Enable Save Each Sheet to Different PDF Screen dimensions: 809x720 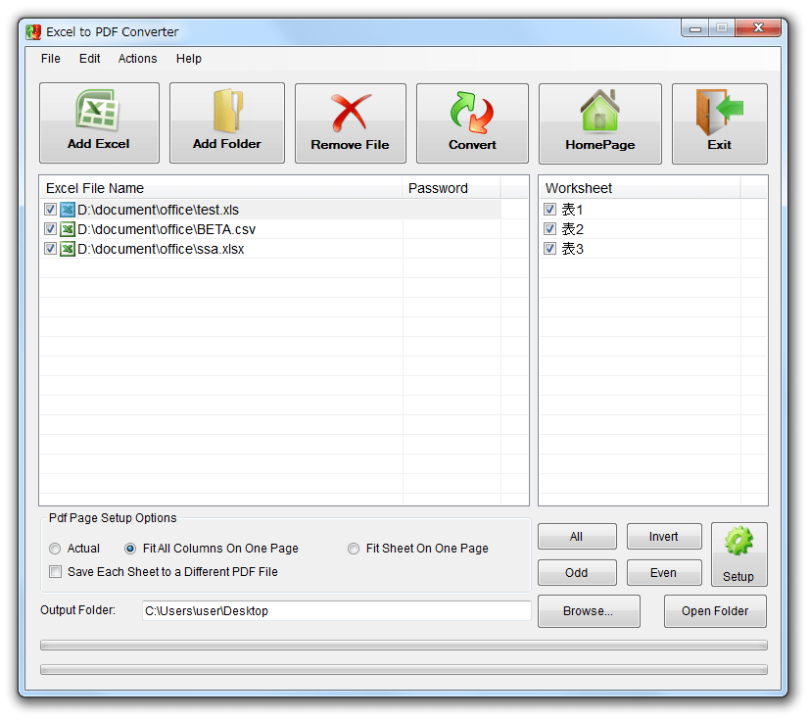tap(55, 572)
